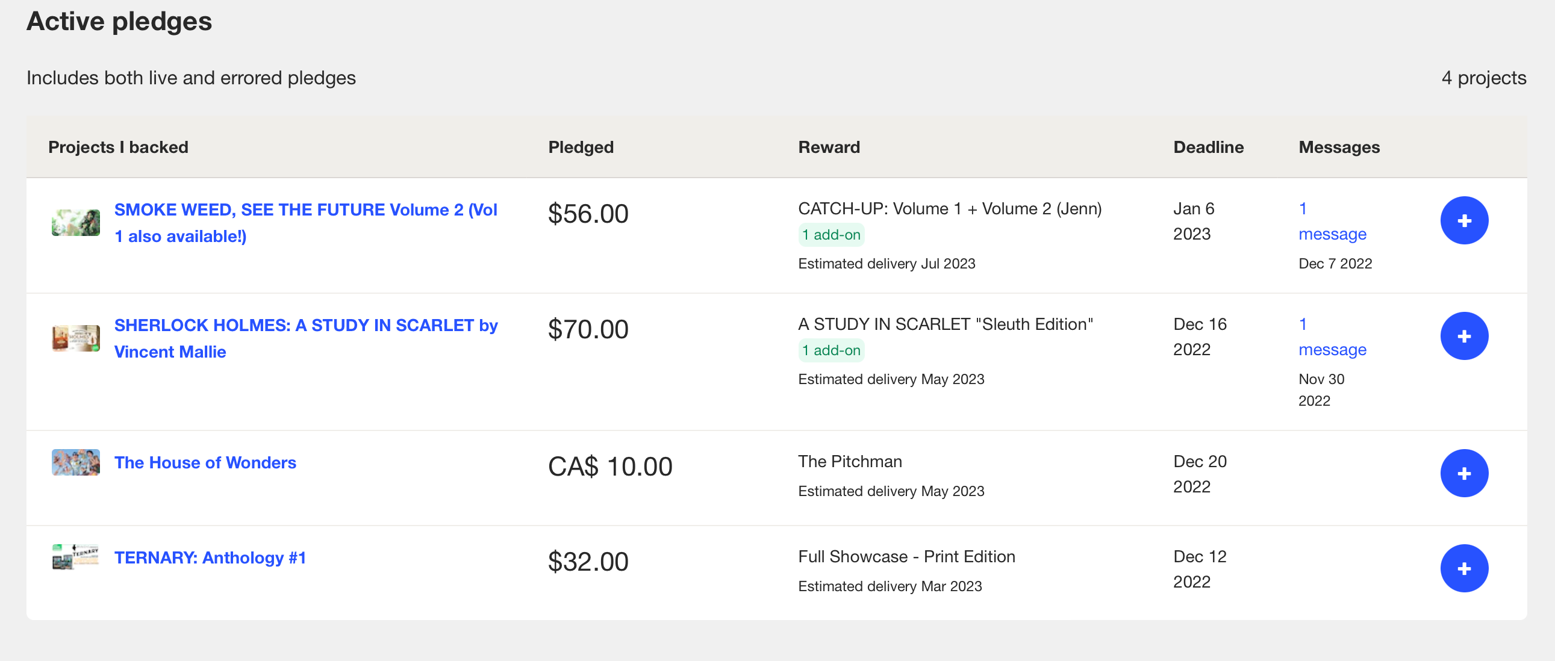
Task: Click the 1 add-on badge under Sleuth Edition
Action: click(x=831, y=350)
